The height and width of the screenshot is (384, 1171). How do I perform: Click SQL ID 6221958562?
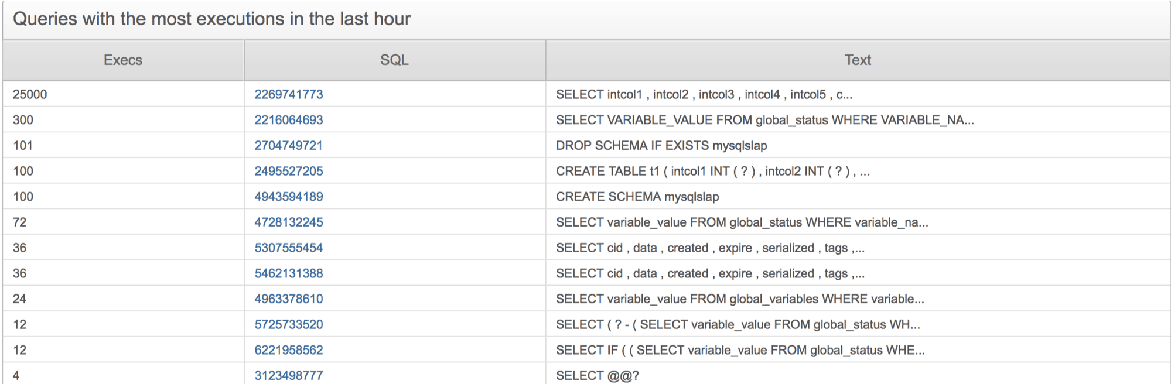point(288,350)
